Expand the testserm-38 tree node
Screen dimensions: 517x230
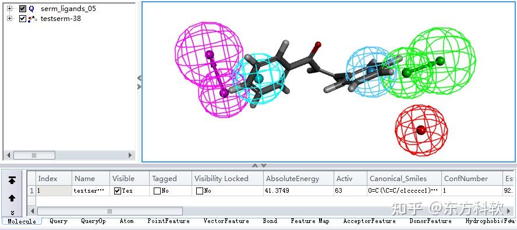(9, 19)
